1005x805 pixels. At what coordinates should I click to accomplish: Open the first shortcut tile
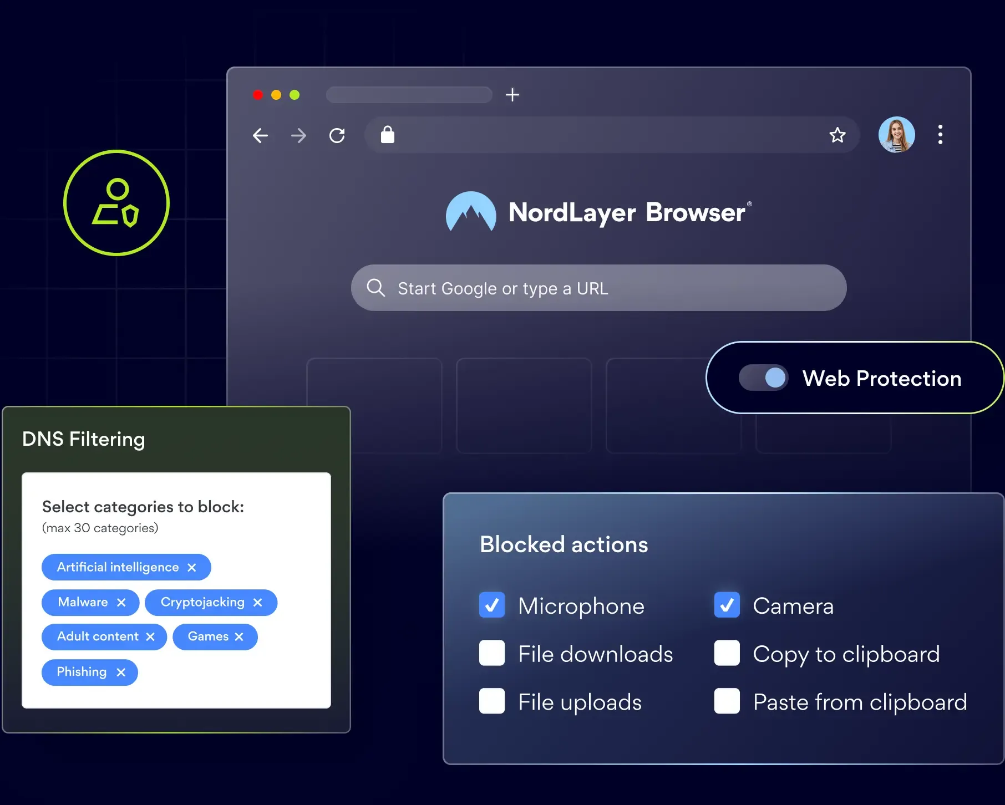click(374, 406)
